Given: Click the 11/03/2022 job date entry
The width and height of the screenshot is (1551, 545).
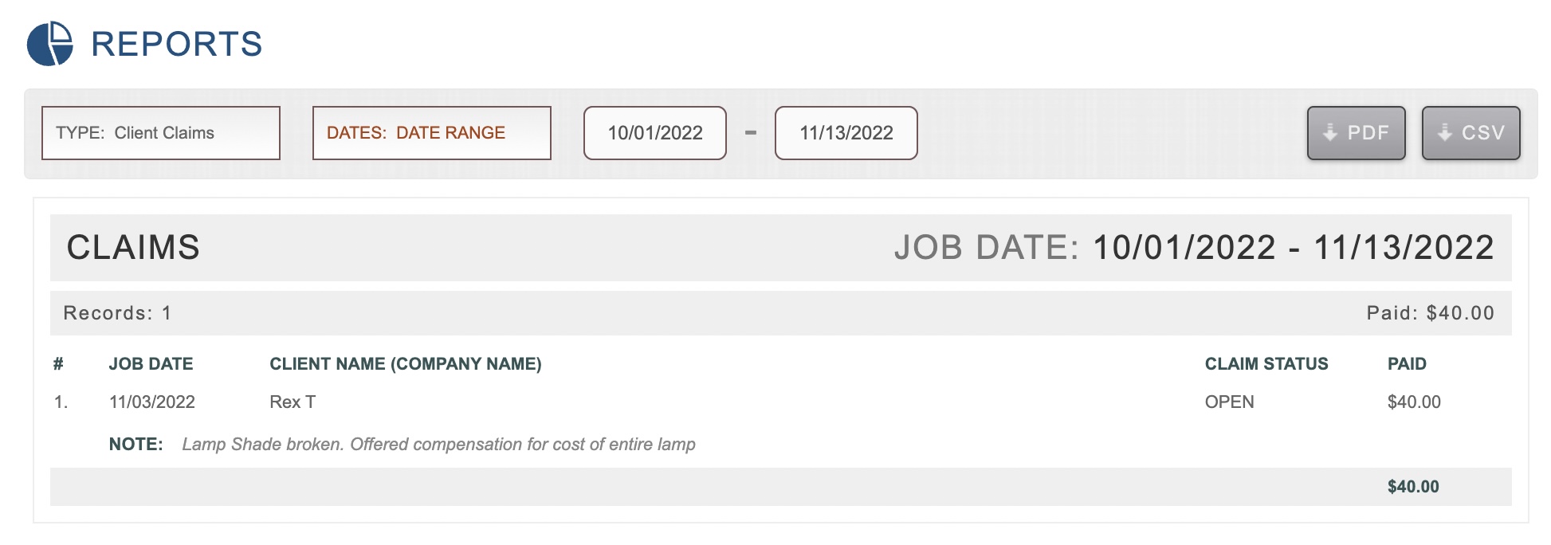Looking at the screenshot, I should [151, 402].
